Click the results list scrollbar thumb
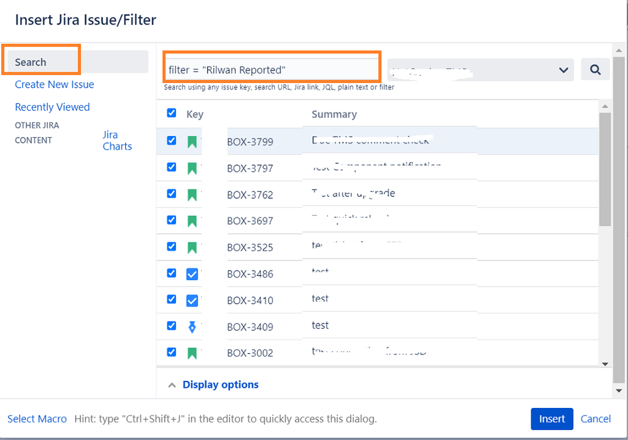This screenshot has height=440, width=628. [x=605, y=169]
